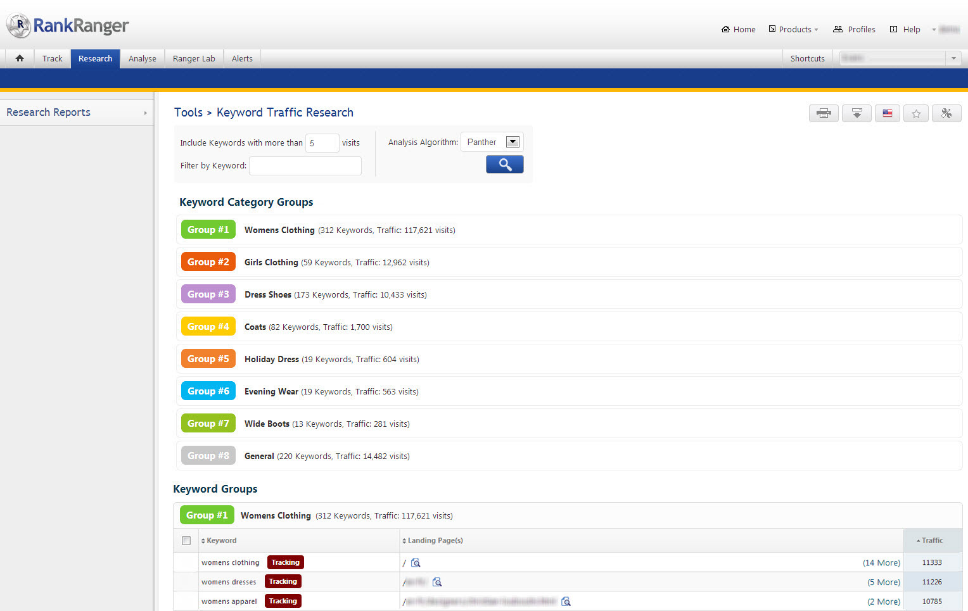This screenshot has width=968, height=611.
Task: Click the star favorite icon
Action: (x=916, y=113)
